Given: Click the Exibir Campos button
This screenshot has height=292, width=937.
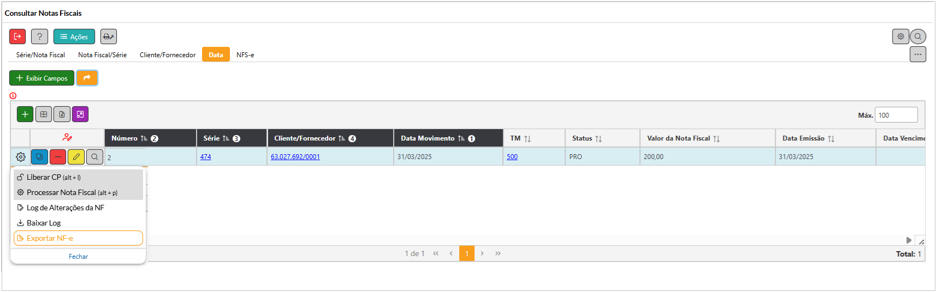Looking at the screenshot, I should [42, 78].
